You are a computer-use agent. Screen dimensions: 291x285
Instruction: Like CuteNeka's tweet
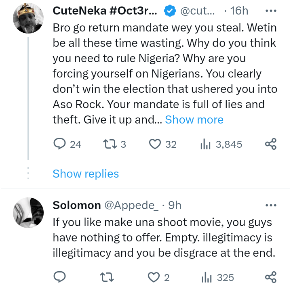coord(155,144)
